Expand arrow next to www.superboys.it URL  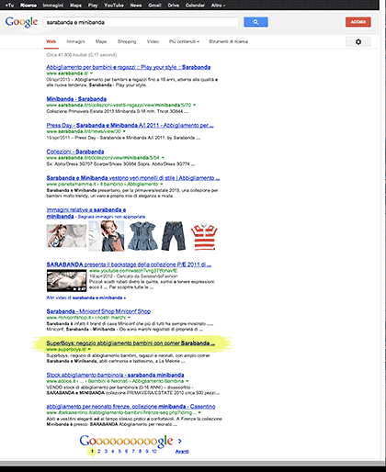89,349
